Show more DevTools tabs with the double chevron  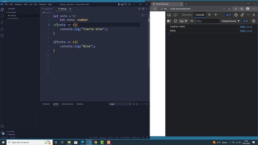coord(209,14)
